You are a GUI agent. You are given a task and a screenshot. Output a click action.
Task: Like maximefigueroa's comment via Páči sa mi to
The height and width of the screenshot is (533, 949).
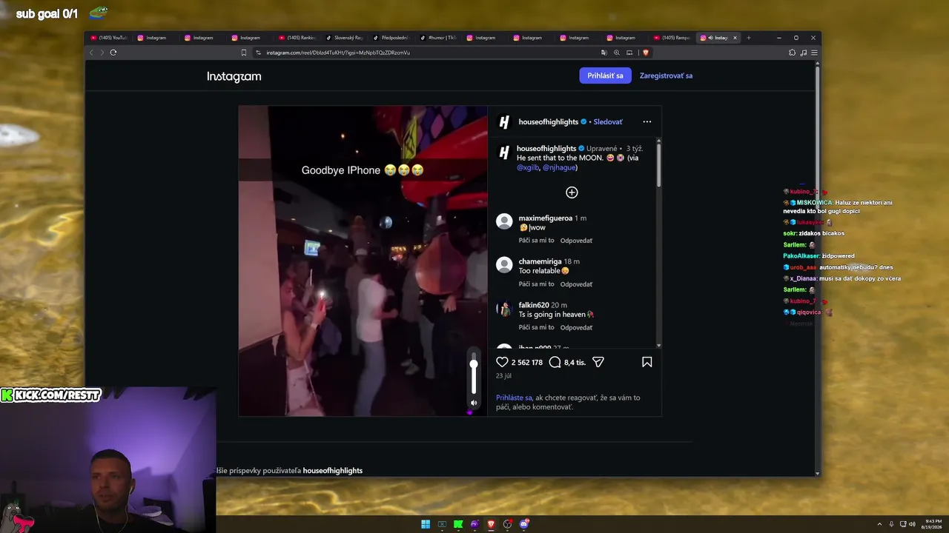(536, 241)
